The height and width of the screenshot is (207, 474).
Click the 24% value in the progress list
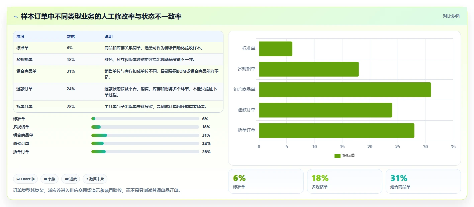pyautogui.click(x=206, y=144)
